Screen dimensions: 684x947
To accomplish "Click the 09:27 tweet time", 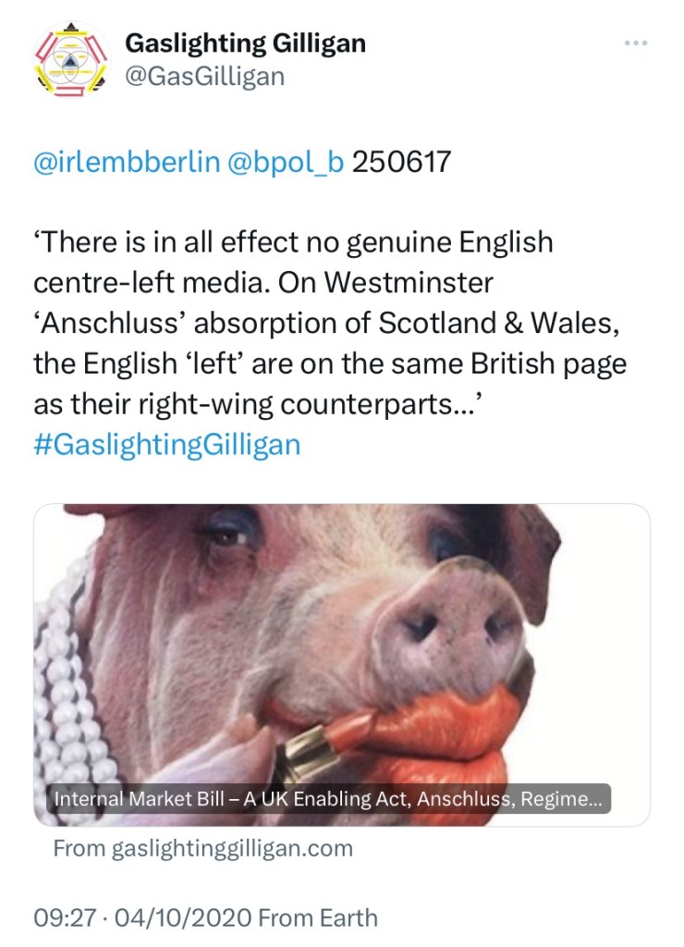I will coord(64,918).
